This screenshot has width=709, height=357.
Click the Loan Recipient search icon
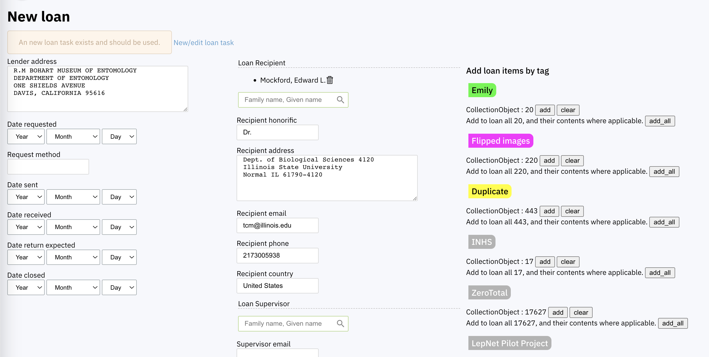pyautogui.click(x=340, y=100)
